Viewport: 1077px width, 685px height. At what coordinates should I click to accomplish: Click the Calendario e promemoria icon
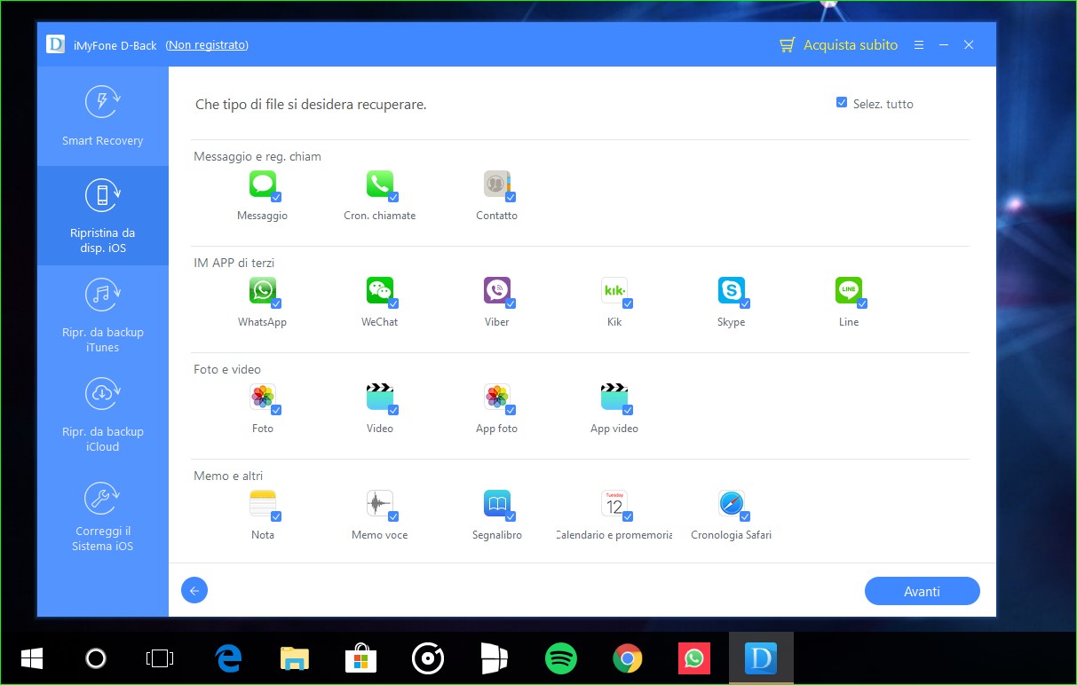[614, 504]
